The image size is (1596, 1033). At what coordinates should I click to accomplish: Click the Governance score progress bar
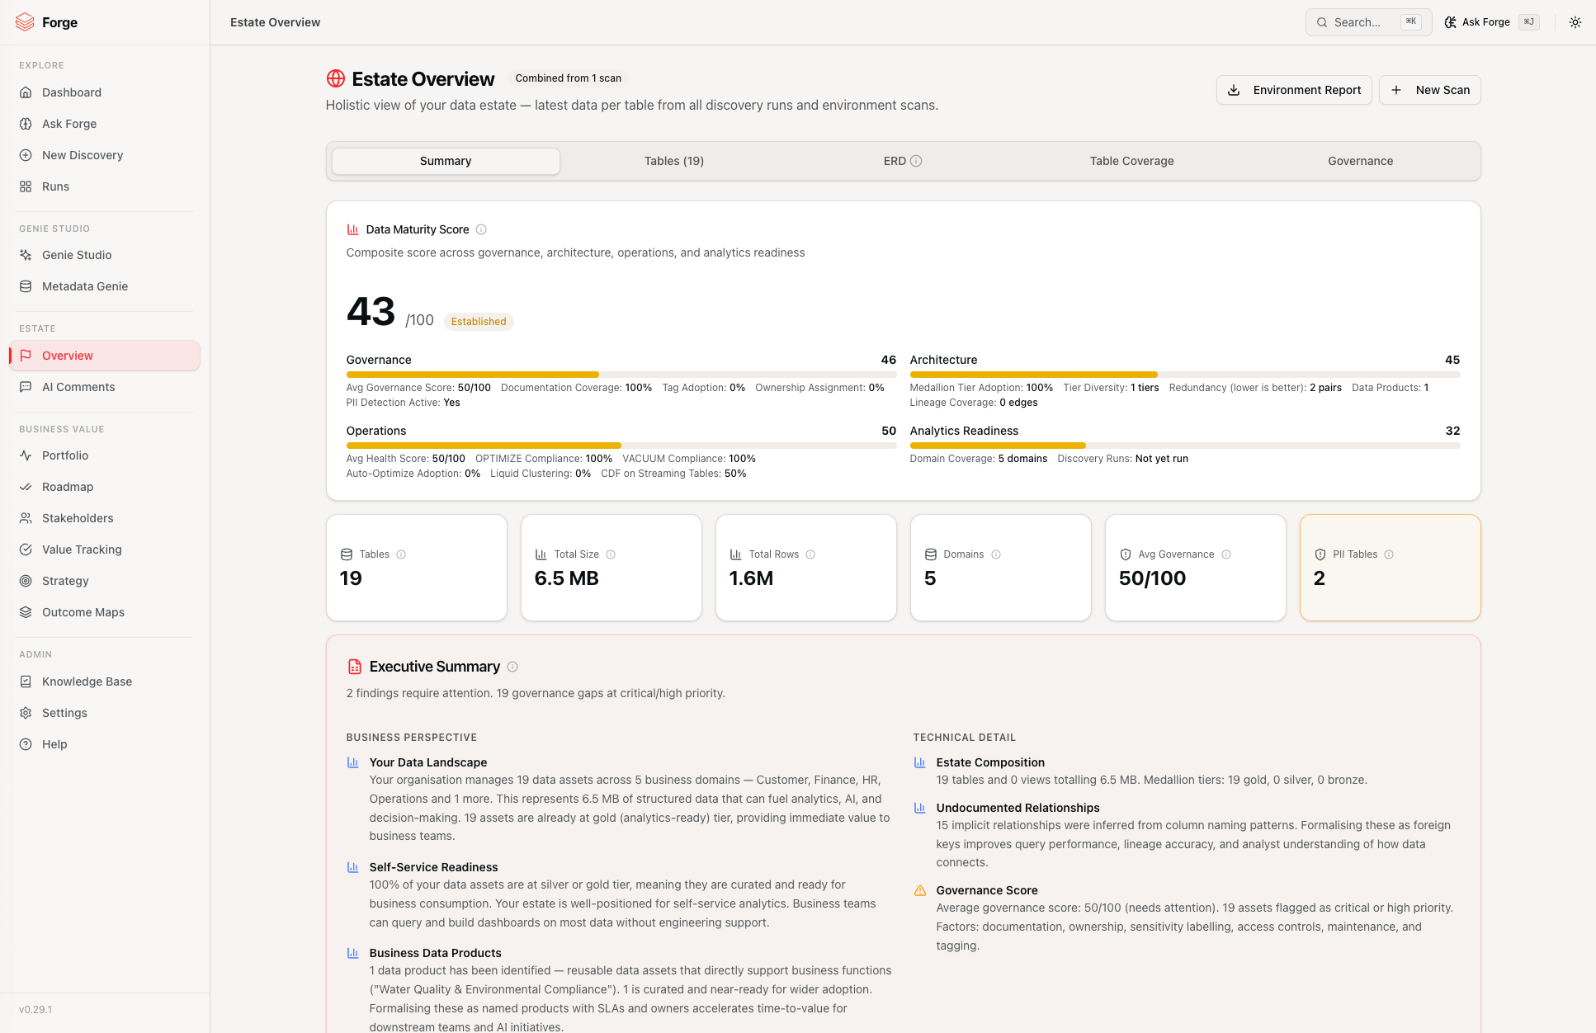pos(621,375)
